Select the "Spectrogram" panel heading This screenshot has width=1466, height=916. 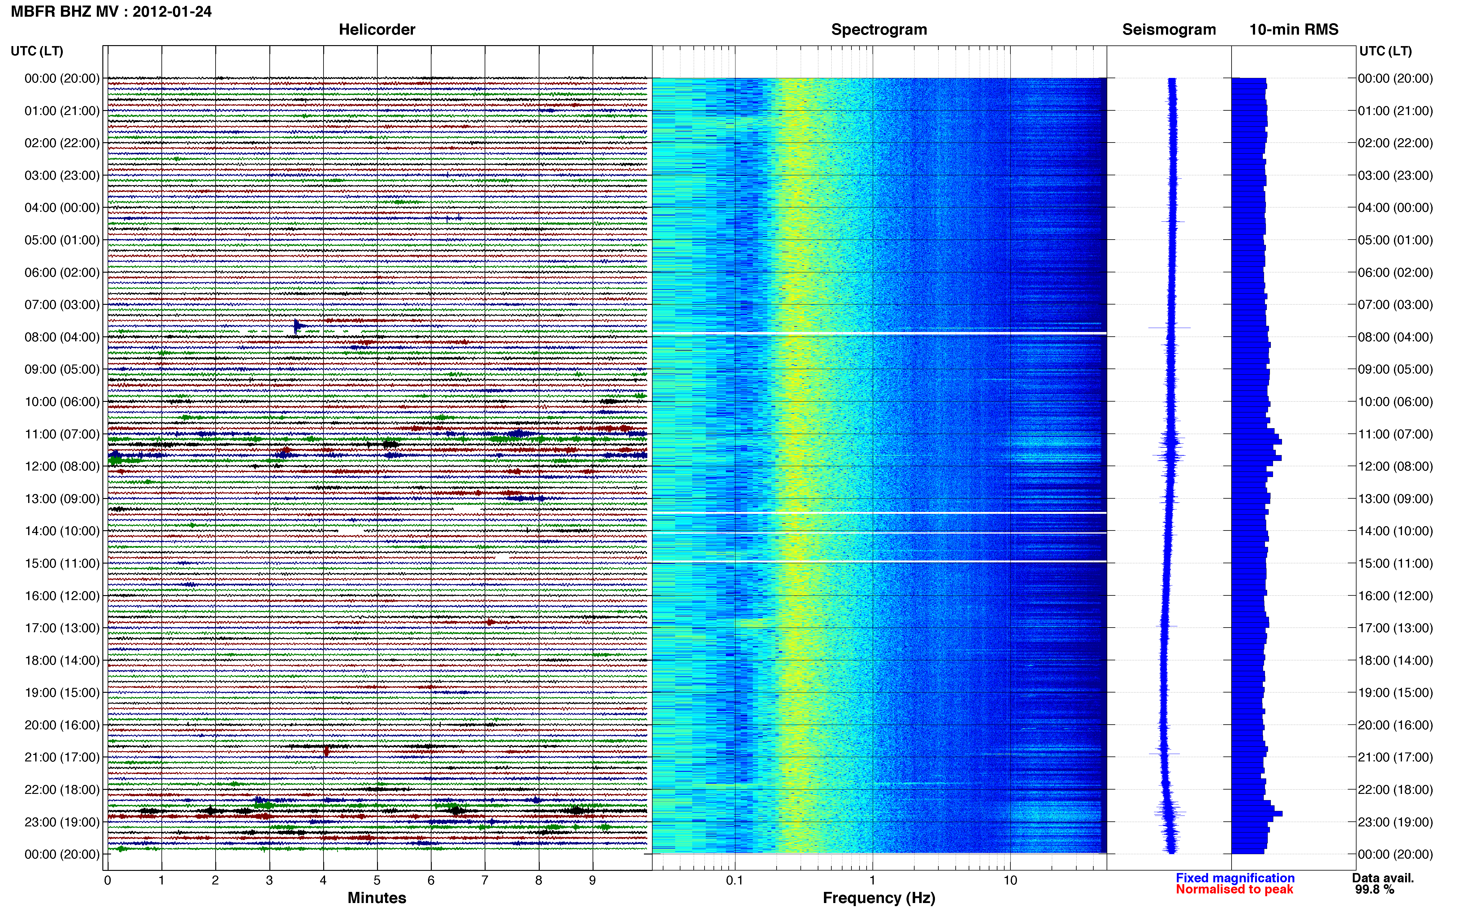pyautogui.click(x=879, y=30)
